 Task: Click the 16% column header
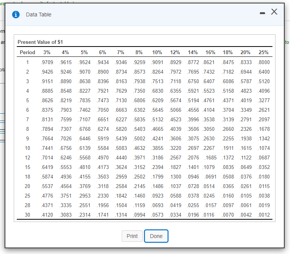210,52
